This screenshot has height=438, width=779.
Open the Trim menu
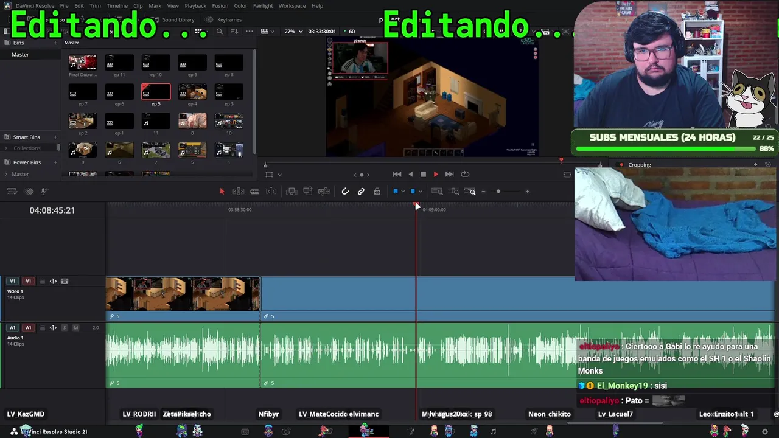point(95,6)
